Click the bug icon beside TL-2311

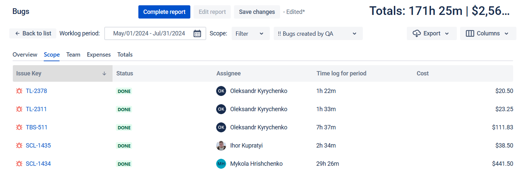tap(19, 109)
